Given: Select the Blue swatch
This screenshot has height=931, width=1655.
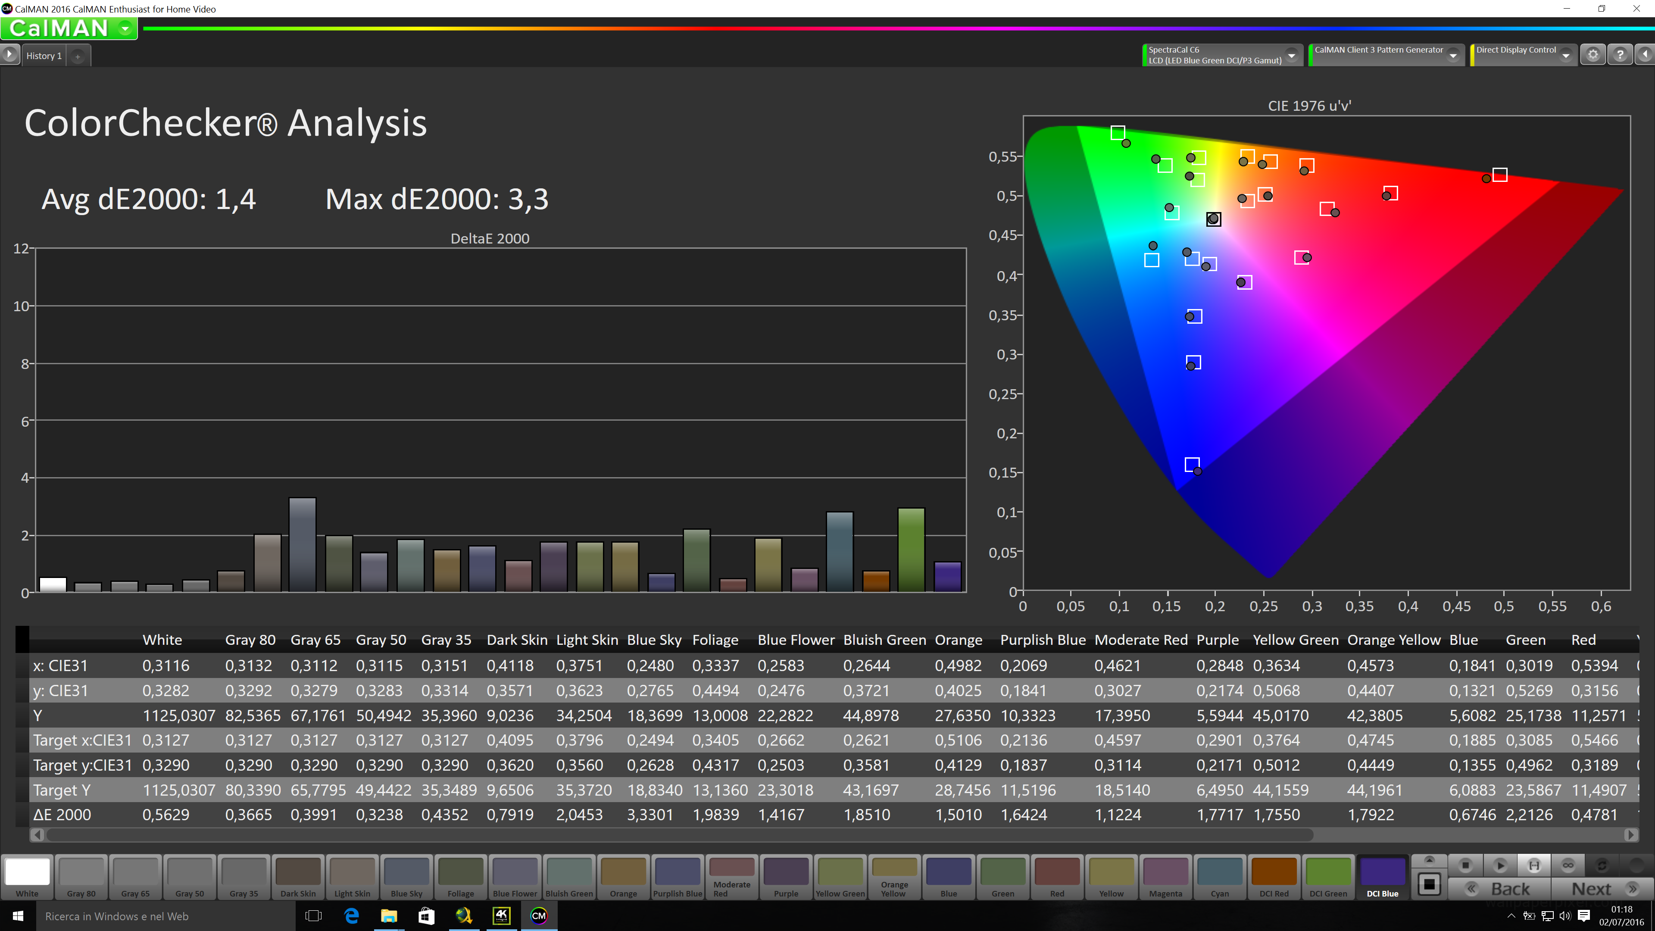Looking at the screenshot, I should pos(948,877).
